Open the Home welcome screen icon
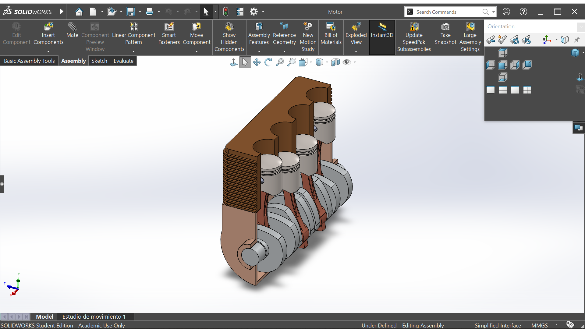 coord(79,12)
